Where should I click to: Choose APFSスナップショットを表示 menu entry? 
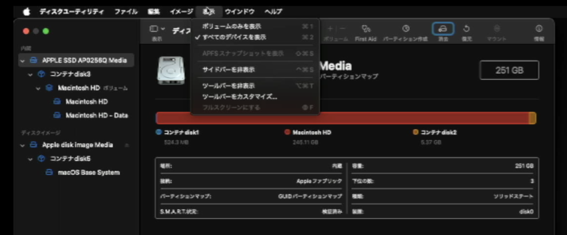point(255,53)
